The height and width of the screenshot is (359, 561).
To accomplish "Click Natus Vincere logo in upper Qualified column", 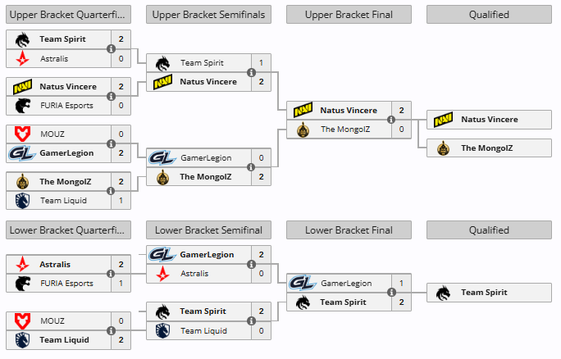I will coord(443,120).
